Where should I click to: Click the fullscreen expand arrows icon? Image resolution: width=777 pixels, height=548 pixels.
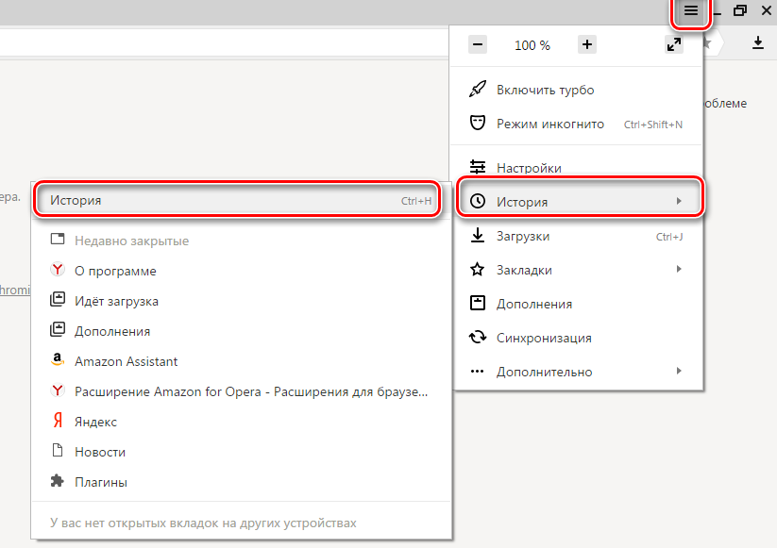coord(673,44)
